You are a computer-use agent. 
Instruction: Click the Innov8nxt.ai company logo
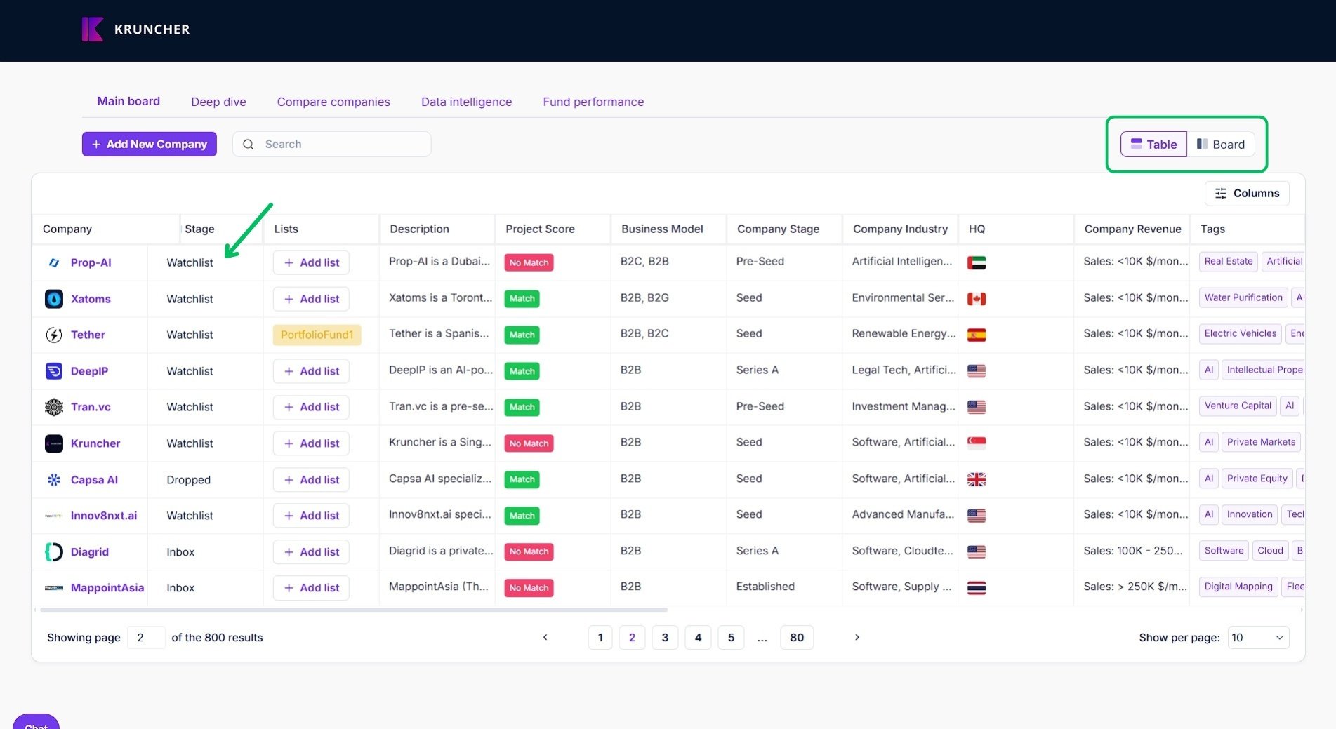[x=54, y=516]
